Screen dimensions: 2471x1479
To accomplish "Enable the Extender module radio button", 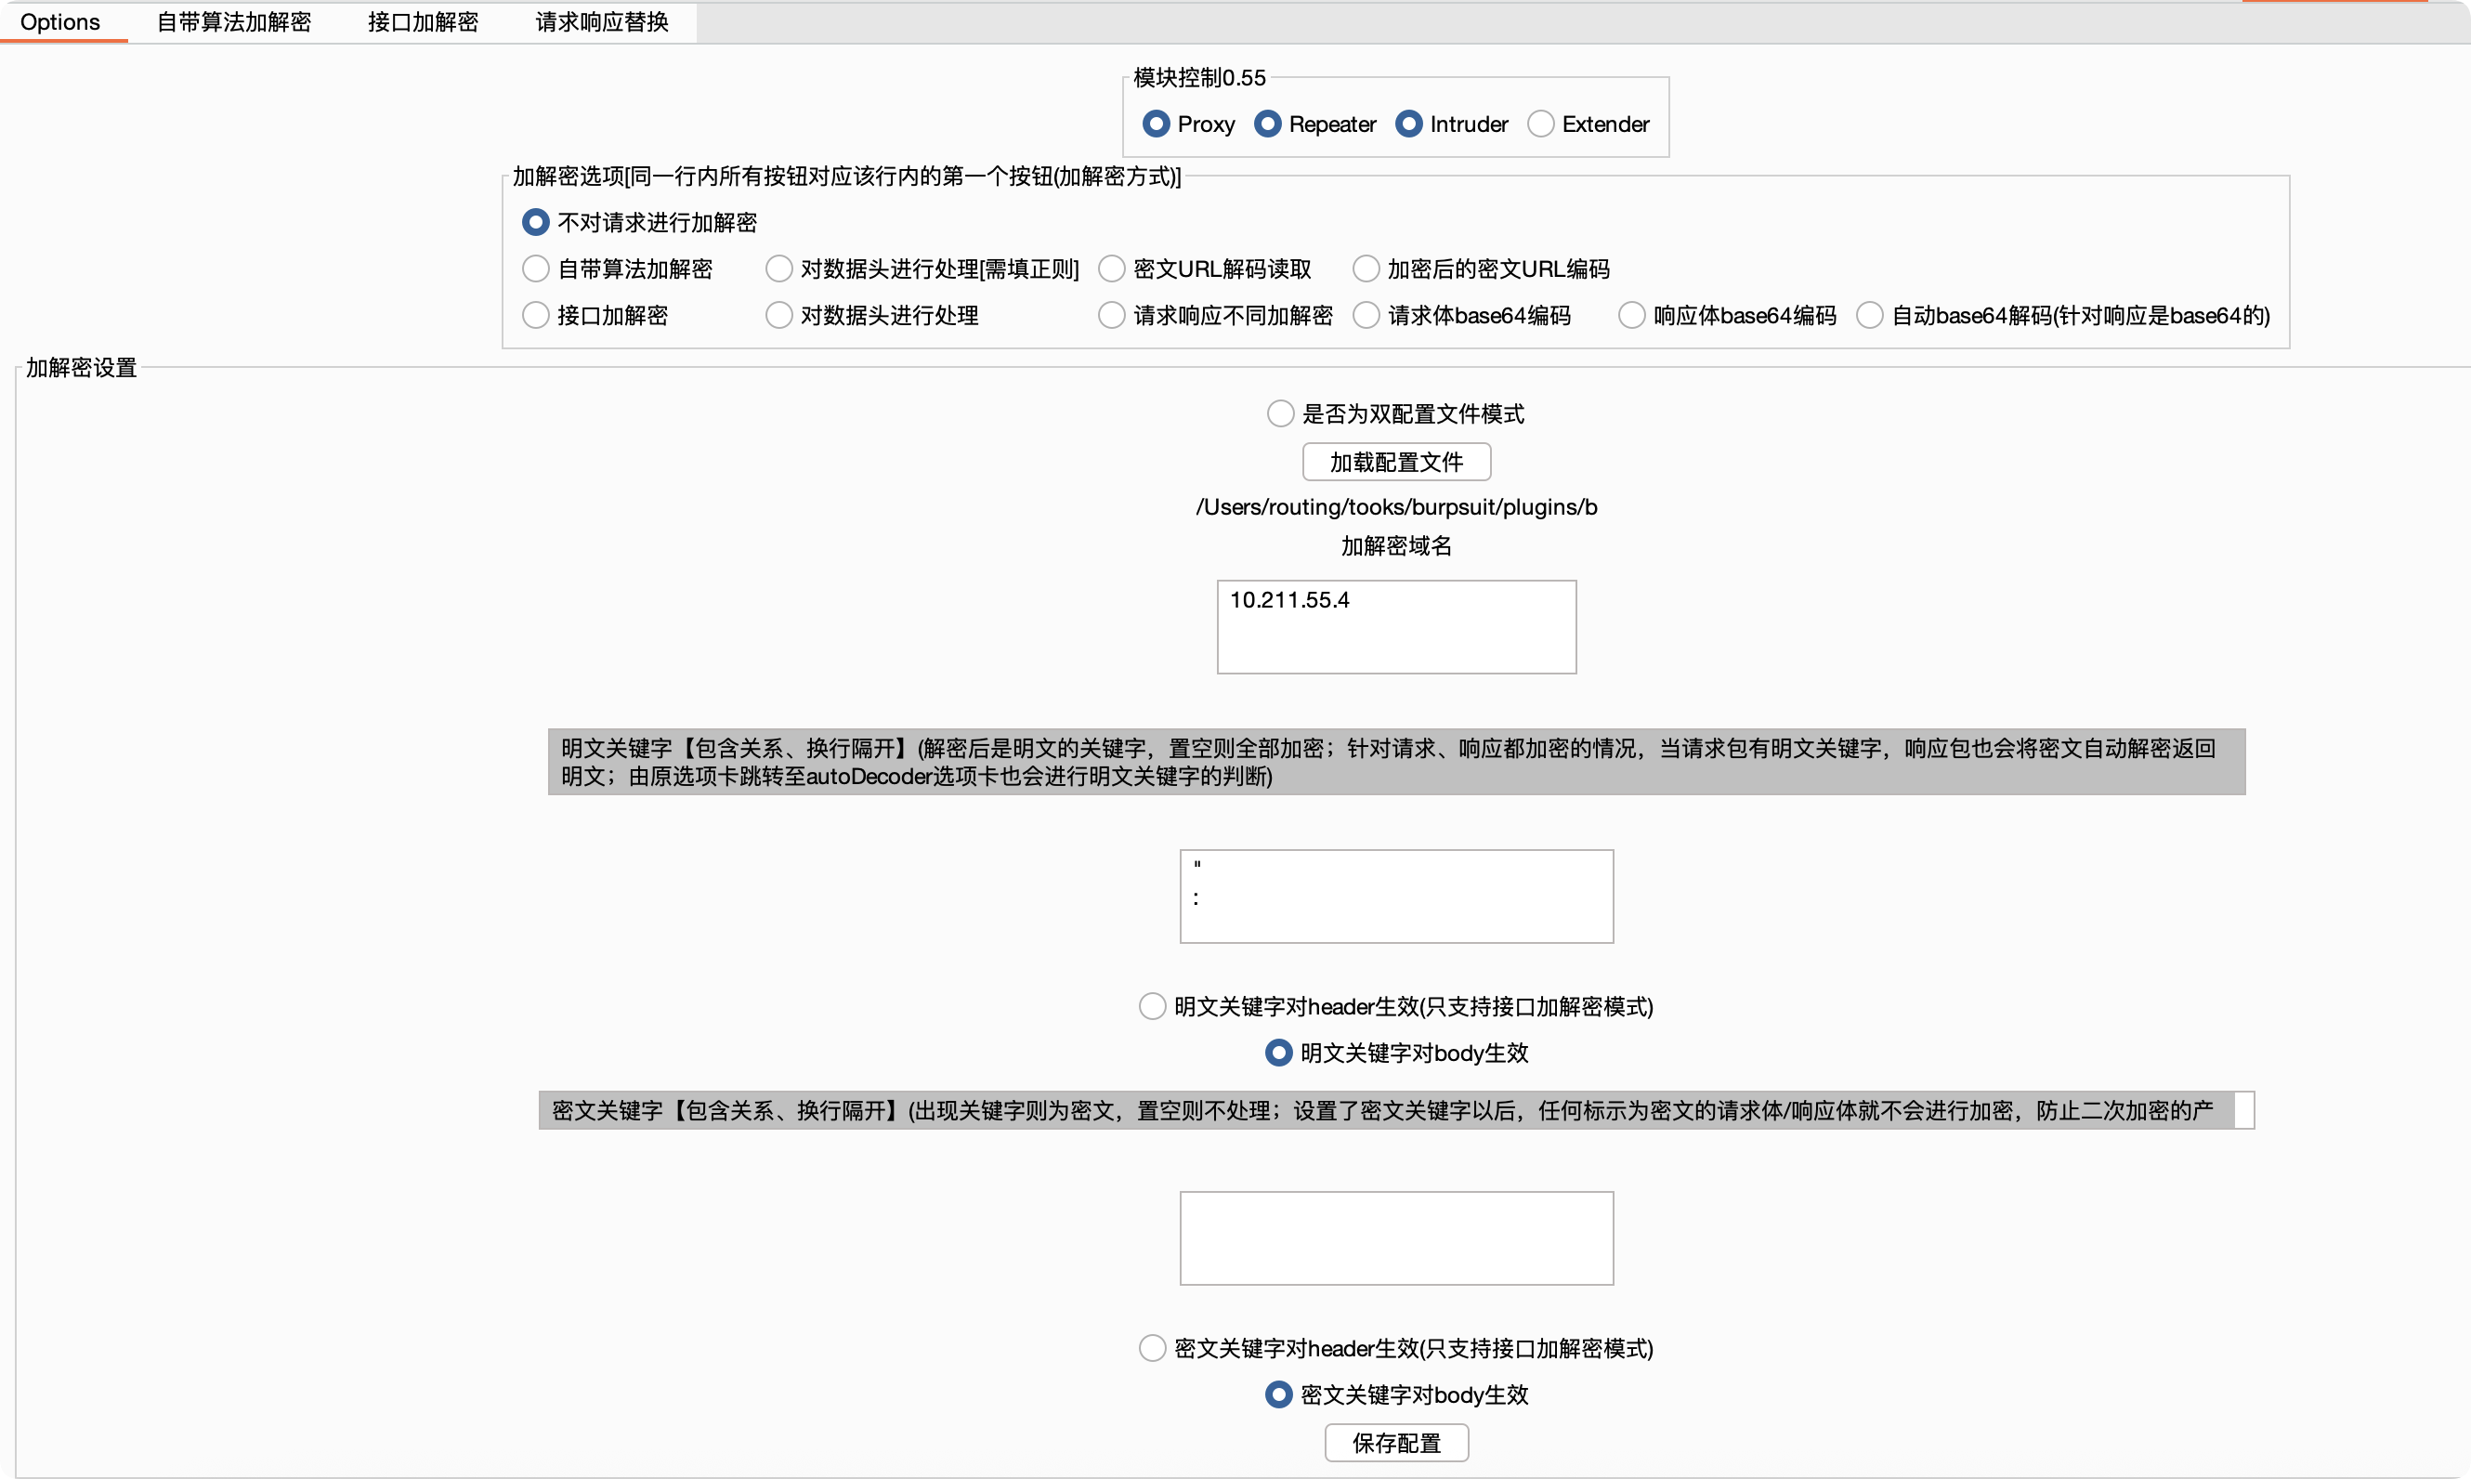I will coord(1540,124).
